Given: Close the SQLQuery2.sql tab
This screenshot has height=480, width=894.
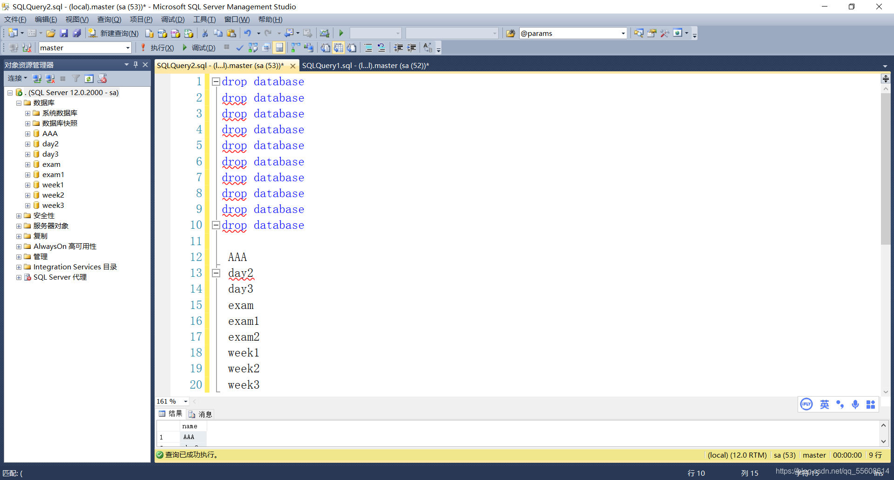Looking at the screenshot, I should pos(292,66).
